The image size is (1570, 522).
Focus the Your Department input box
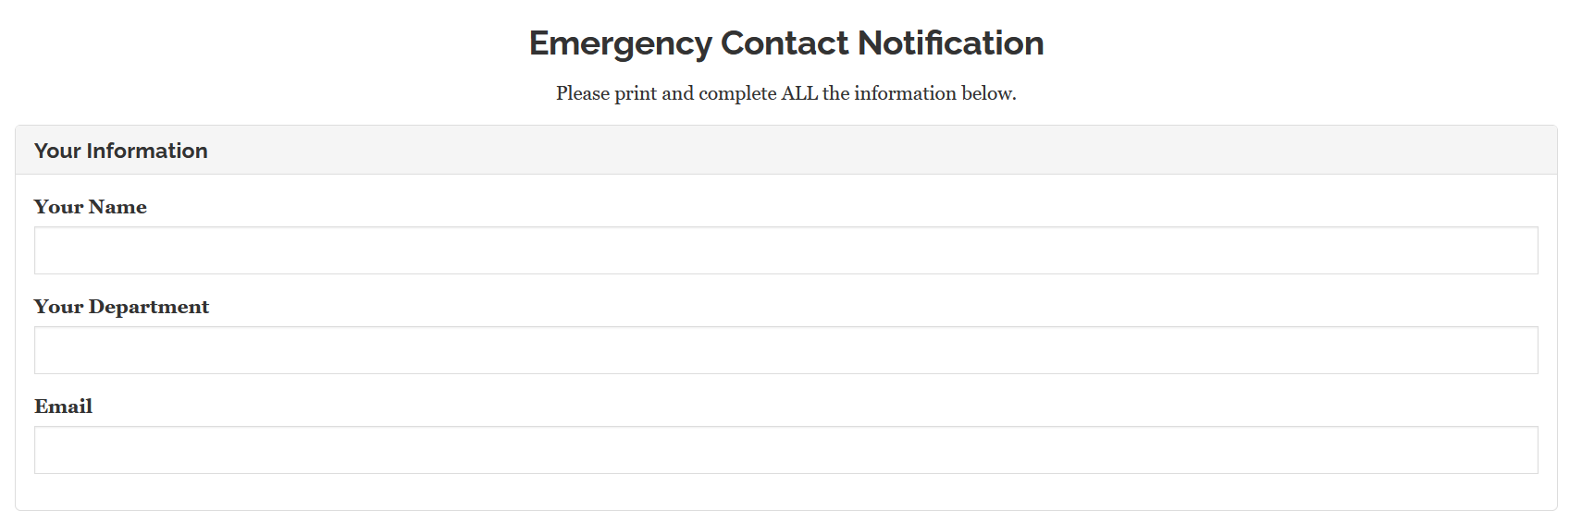pyautogui.click(x=785, y=350)
